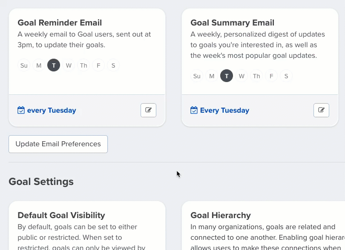
Task: Click 'every Tuesday' schedule link in Reminder card
Action: pos(52,111)
